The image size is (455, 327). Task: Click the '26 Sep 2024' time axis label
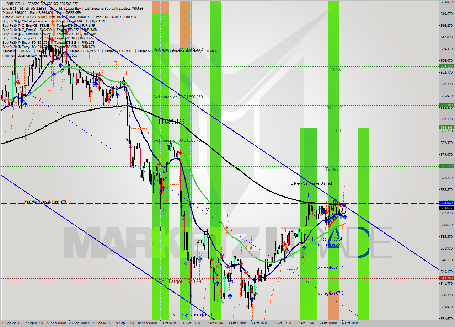10,323
